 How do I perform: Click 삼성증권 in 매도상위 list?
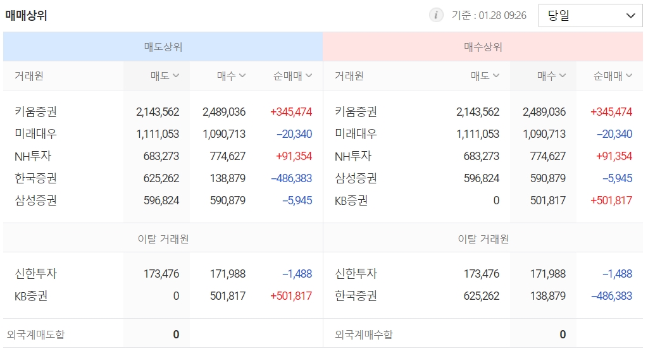(35, 200)
